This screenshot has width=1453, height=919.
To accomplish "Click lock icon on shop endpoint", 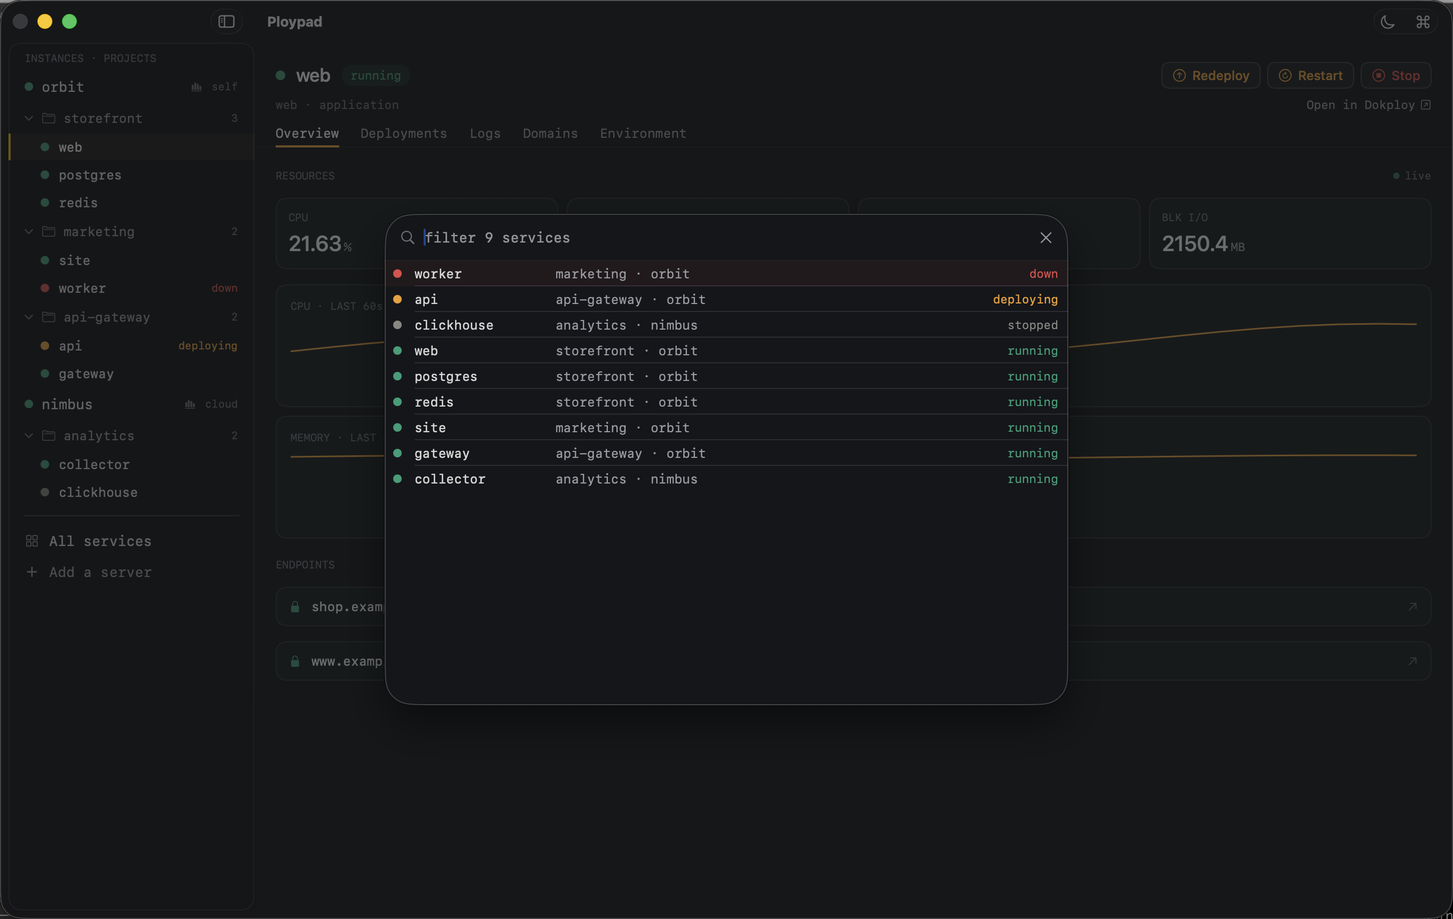I will pos(295,607).
